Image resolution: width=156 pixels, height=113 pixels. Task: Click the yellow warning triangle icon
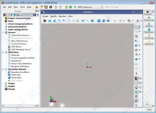tap(66, 7)
